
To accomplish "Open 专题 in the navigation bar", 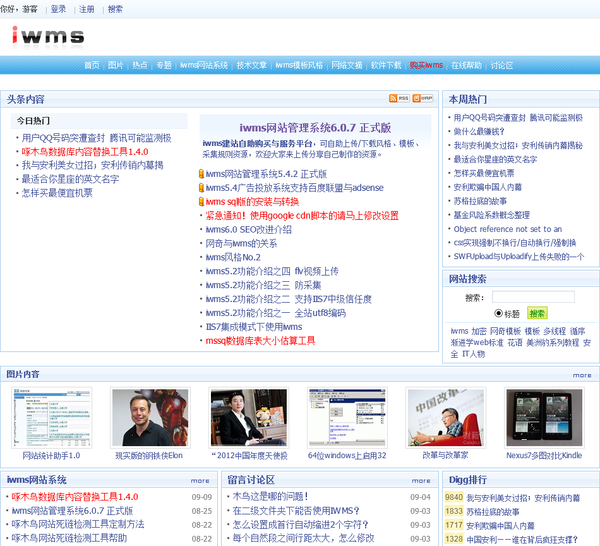I will (x=164, y=66).
